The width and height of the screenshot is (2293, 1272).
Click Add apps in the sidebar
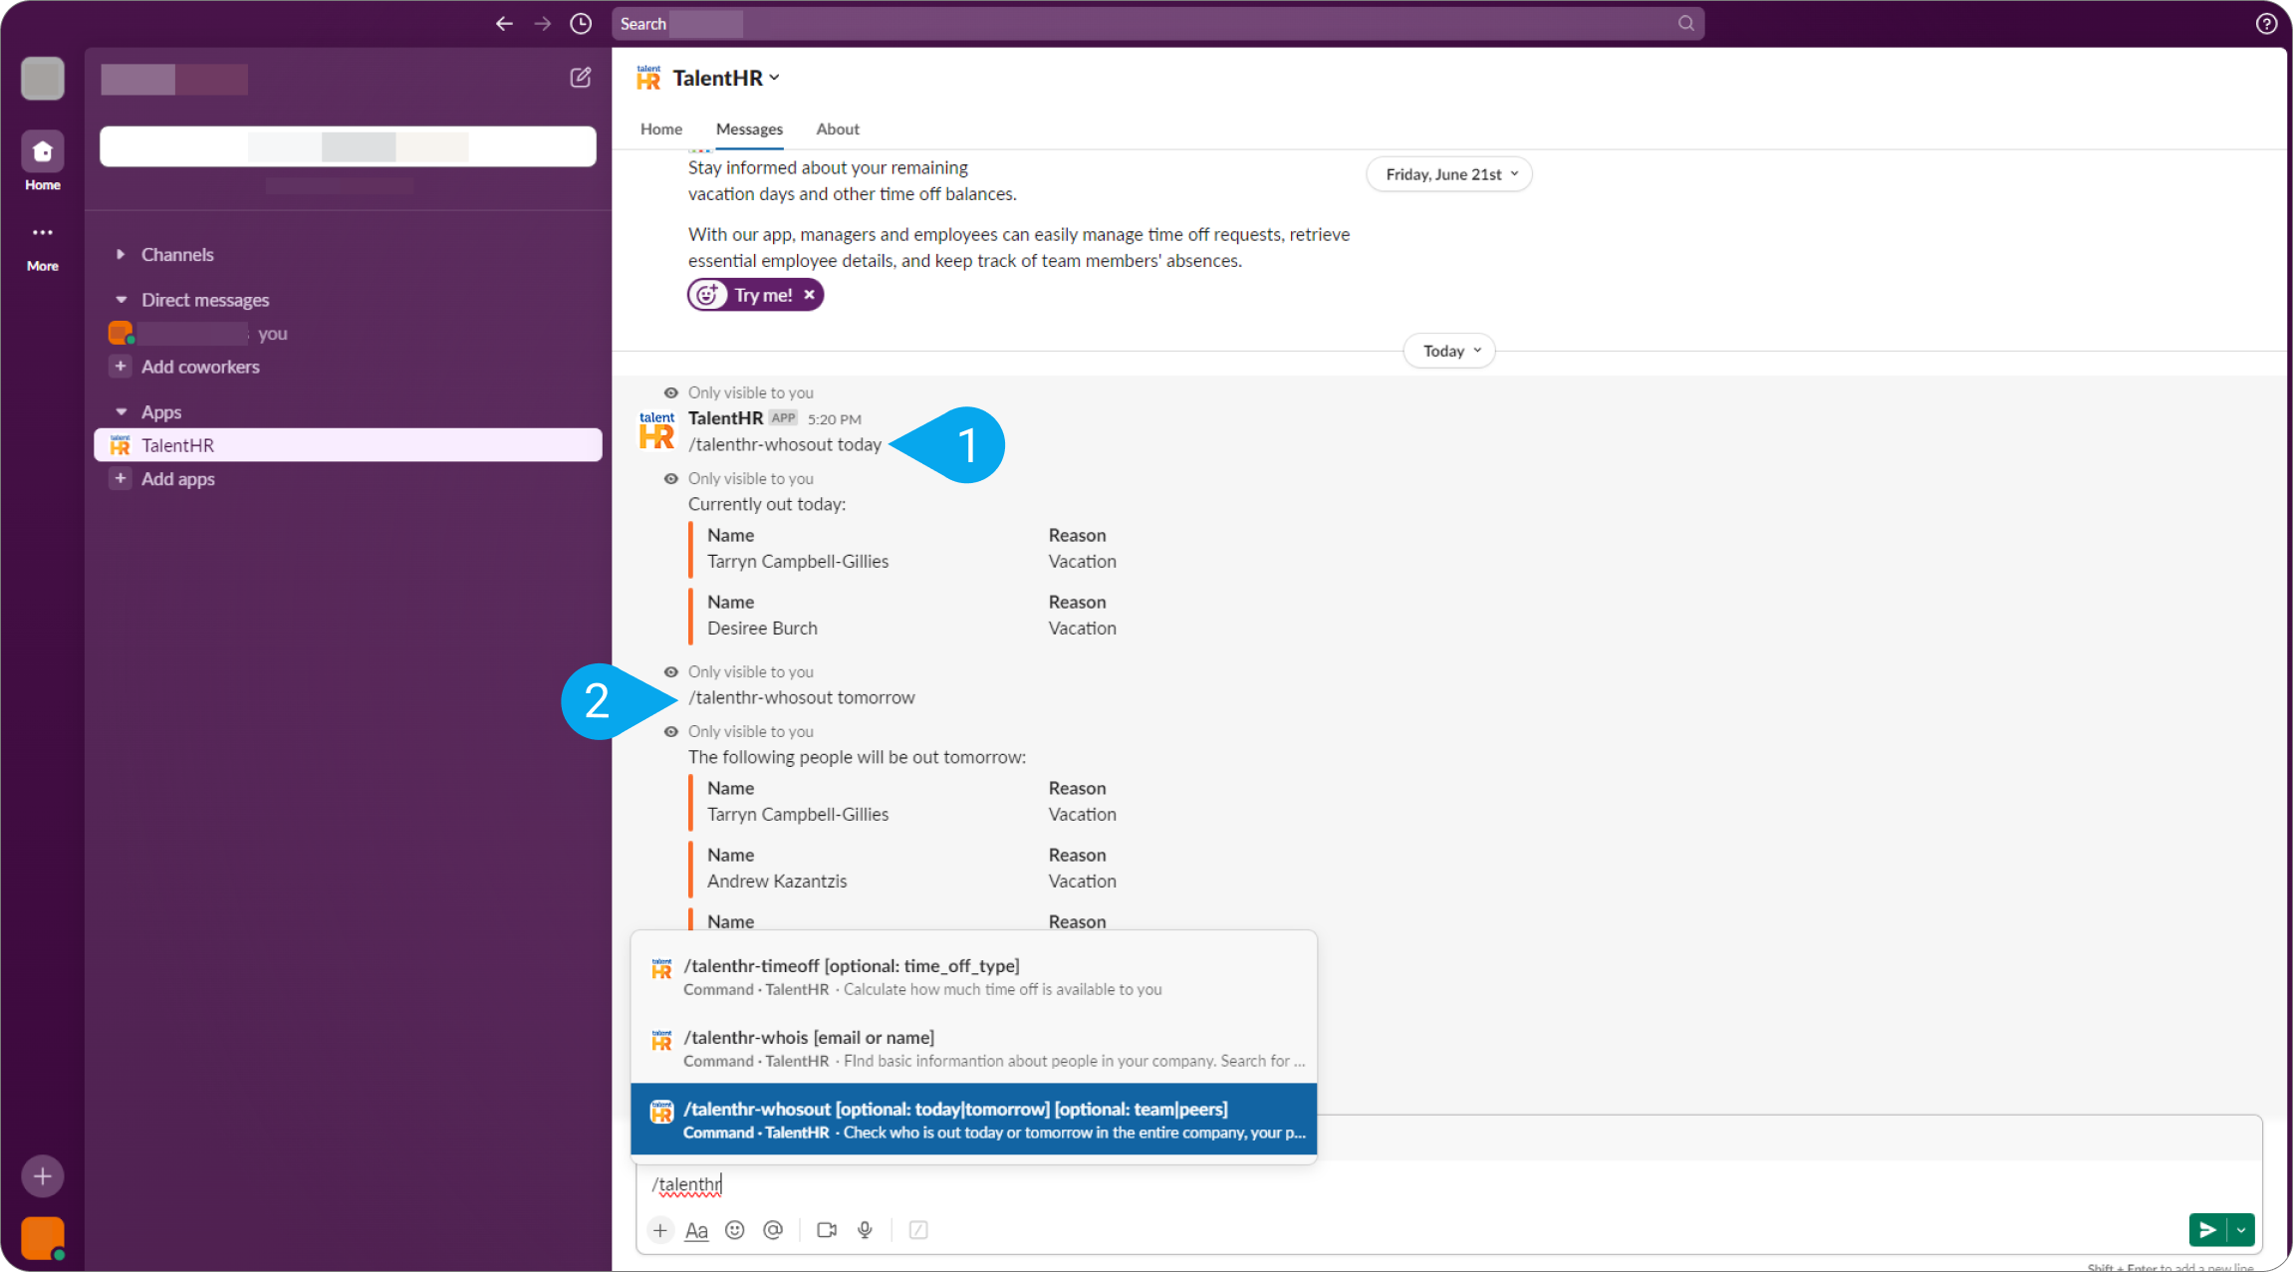pyautogui.click(x=178, y=479)
